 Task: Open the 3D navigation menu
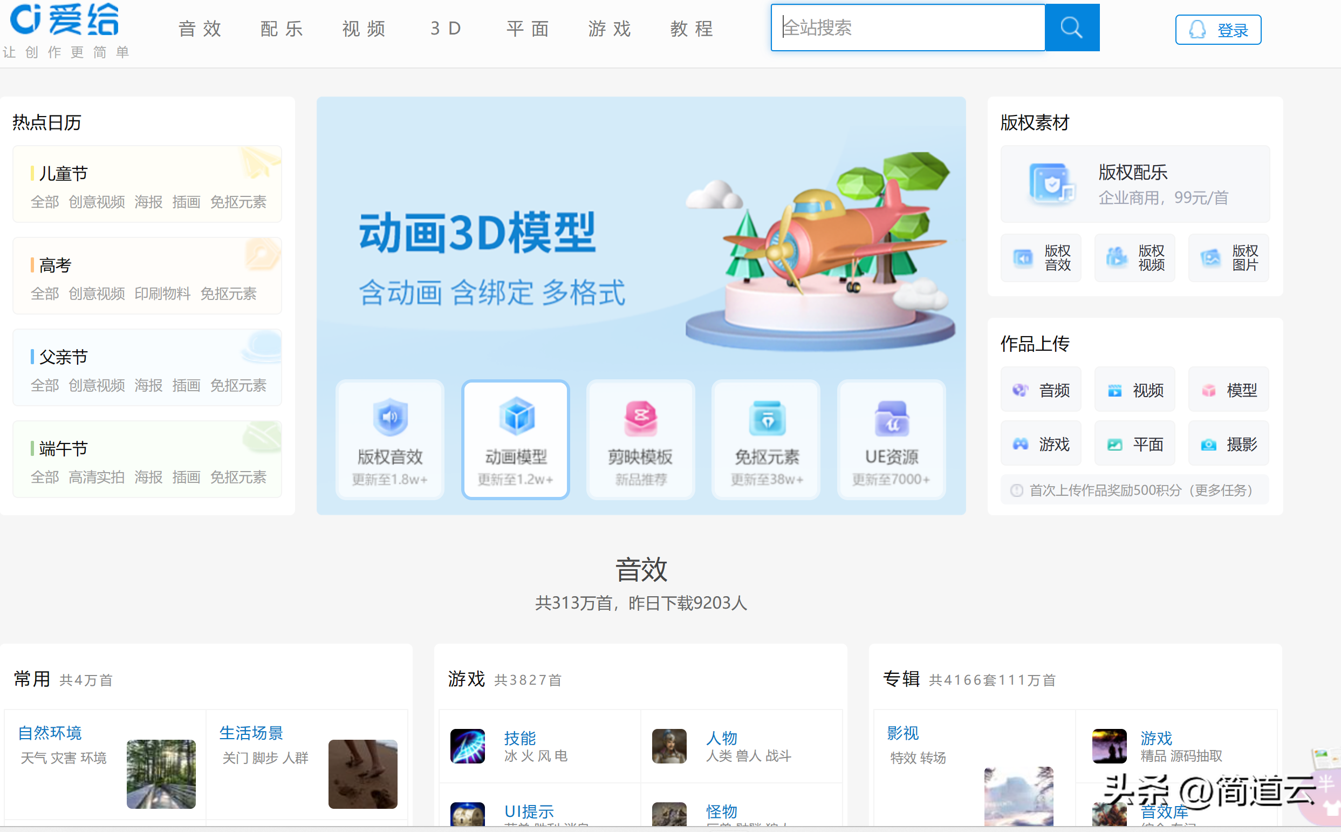446,28
